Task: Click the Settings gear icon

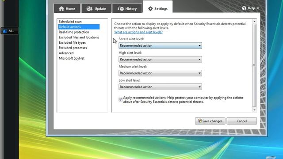Action: click(150, 8)
